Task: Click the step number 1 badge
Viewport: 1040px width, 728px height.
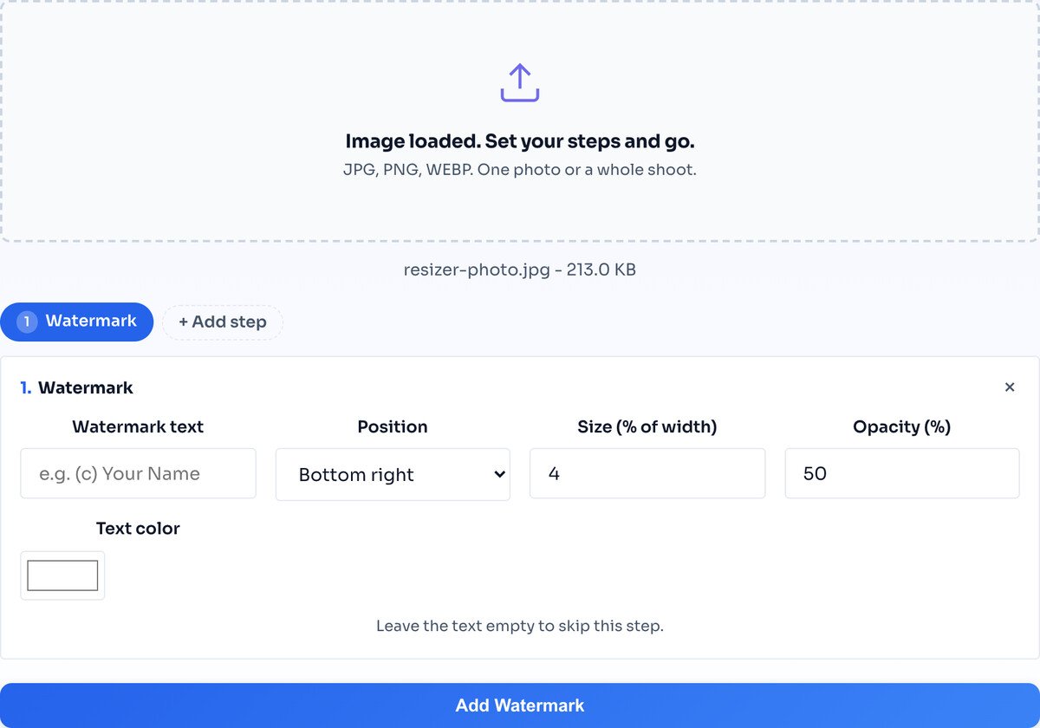Action: tap(27, 322)
